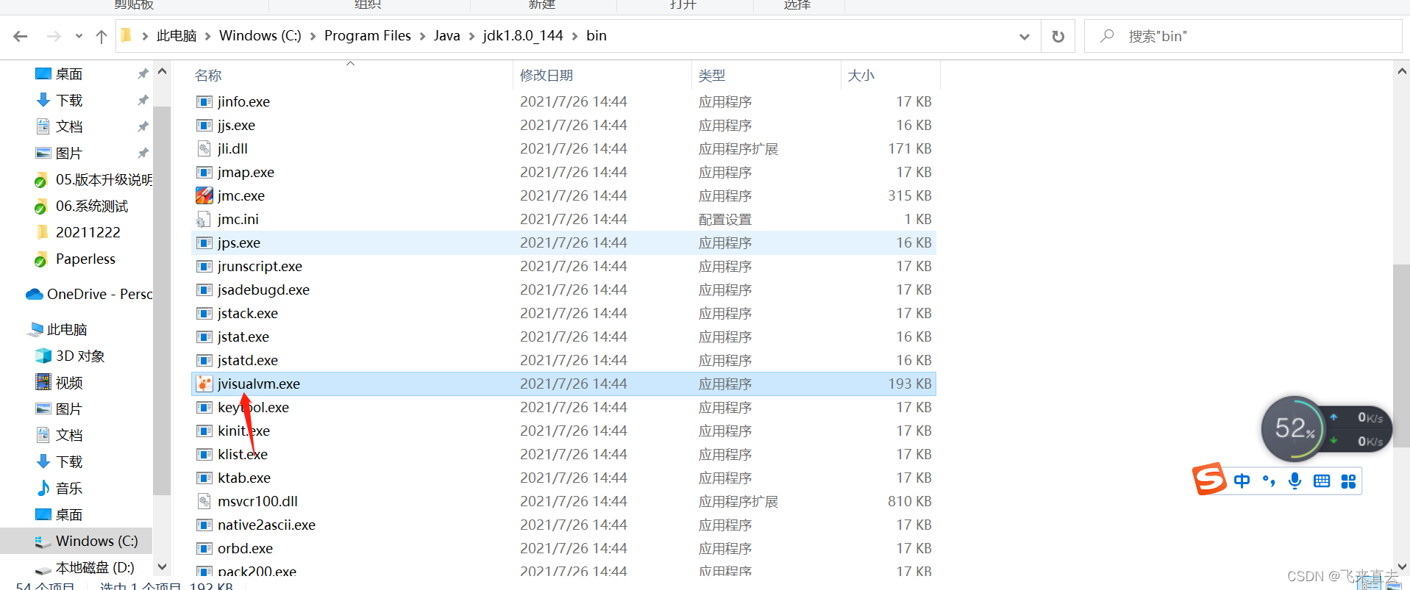The image size is (1410, 590).
Task: Select jvisualvm.exe application icon
Action: pyautogui.click(x=204, y=384)
